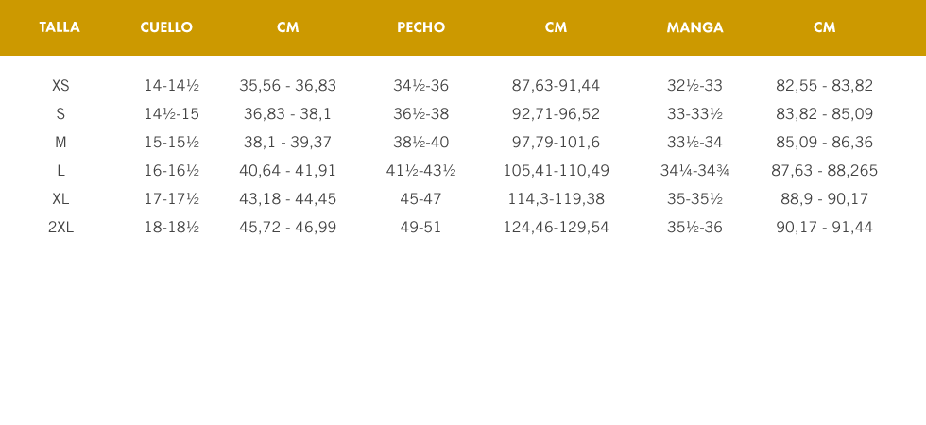
Task: Select the neck value 17-17½
Action: tap(171, 199)
